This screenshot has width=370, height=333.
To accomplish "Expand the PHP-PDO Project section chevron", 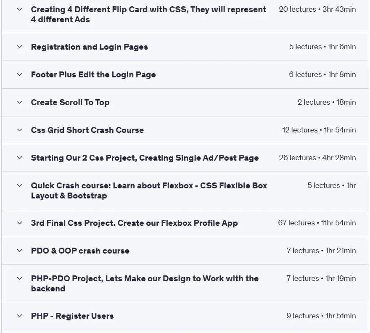I will (20, 278).
